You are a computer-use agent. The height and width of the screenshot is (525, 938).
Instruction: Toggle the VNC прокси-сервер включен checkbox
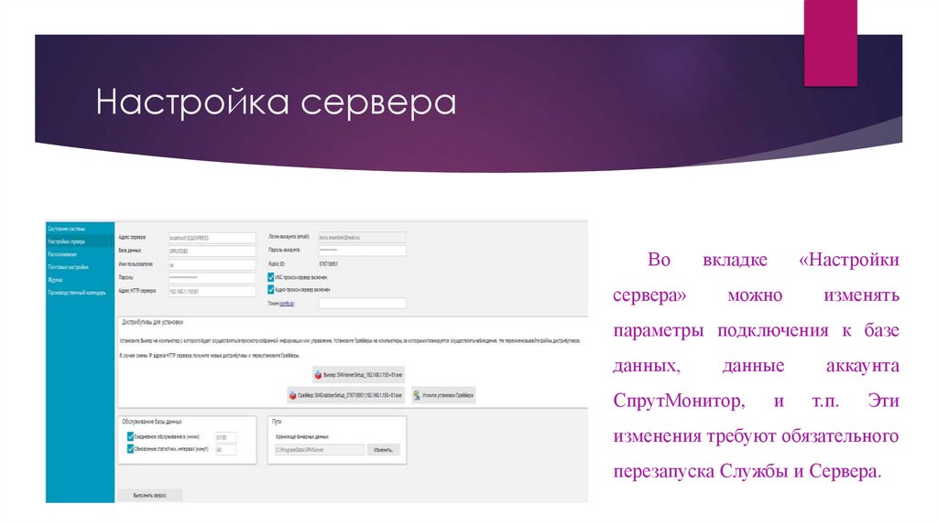(x=270, y=277)
